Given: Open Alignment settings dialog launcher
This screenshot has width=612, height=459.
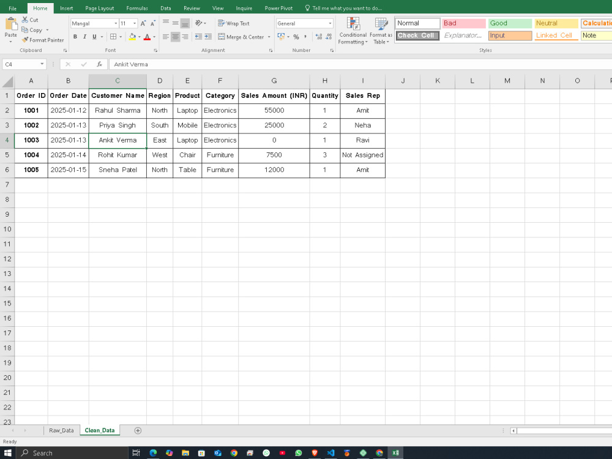Looking at the screenshot, I should pos(271,50).
